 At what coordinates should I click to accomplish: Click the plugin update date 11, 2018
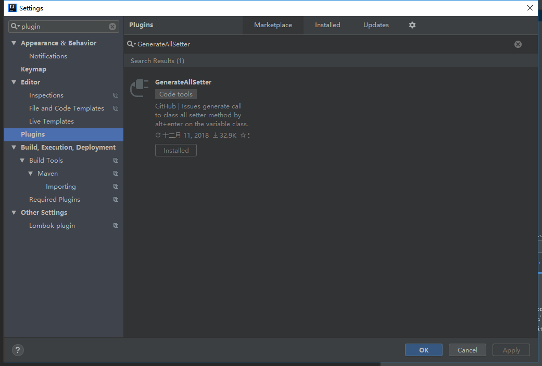pos(182,136)
